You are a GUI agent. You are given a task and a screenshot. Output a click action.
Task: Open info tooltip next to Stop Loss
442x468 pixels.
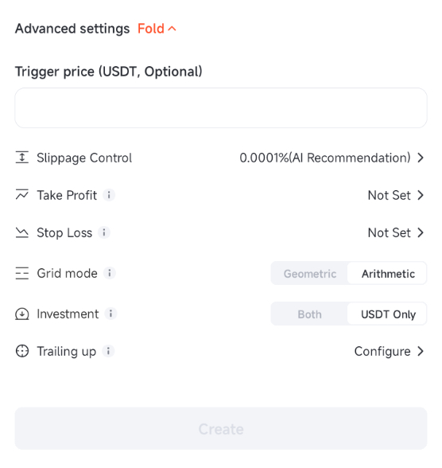tap(104, 232)
